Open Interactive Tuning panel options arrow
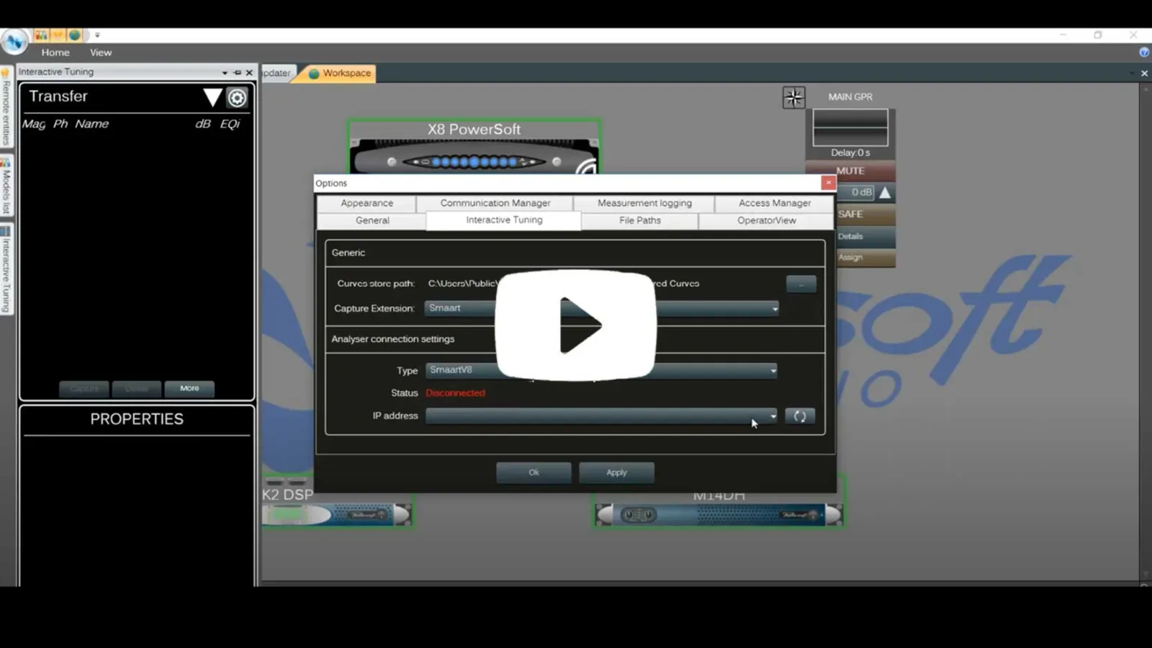The image size is (1152, 648). 225,73
